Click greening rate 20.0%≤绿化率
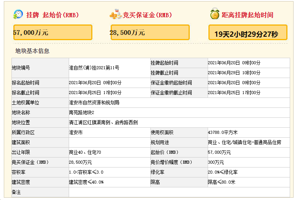The height and width of the screenshot is (200, 297). [223, 172]
